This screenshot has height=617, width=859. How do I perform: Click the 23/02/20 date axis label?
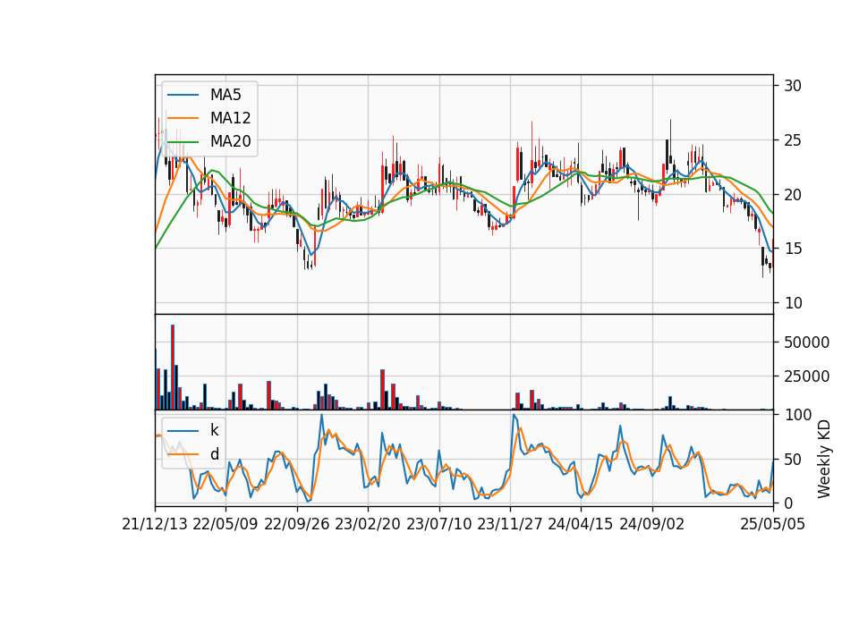368,524
